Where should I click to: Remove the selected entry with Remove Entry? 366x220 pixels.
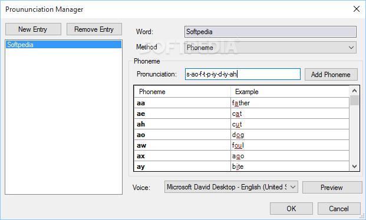(x=94, y=29)
